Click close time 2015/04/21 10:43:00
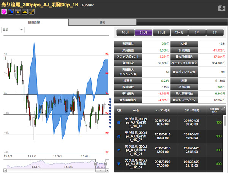228x173 pixels. (x=192, y=136)
